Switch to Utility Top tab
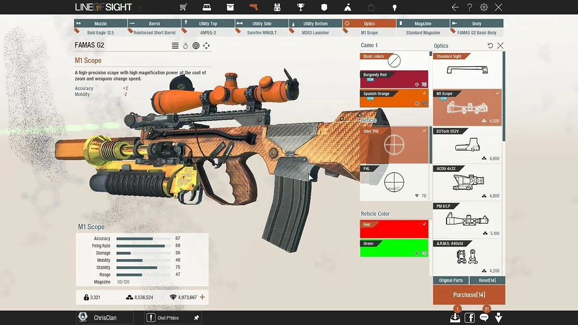Image resolution: width=578 pixels, height=325 pixels. point(208,24)
